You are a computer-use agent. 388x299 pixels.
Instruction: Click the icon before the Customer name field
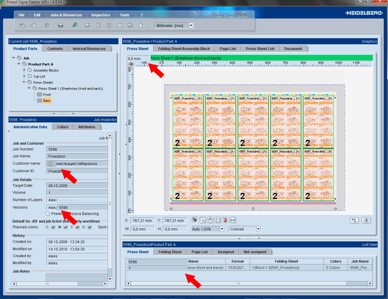click(50, 163)
